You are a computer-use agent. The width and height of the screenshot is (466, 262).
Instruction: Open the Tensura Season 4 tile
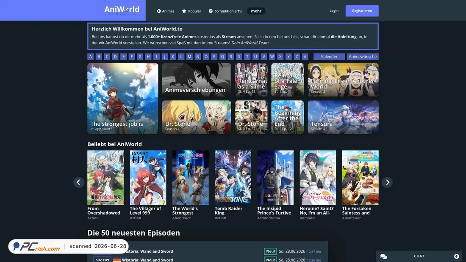pyautogui.click(x=343, y=117)
